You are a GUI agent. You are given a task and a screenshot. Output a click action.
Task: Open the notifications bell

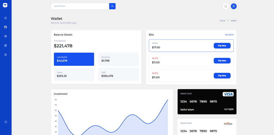pos(226,6)
